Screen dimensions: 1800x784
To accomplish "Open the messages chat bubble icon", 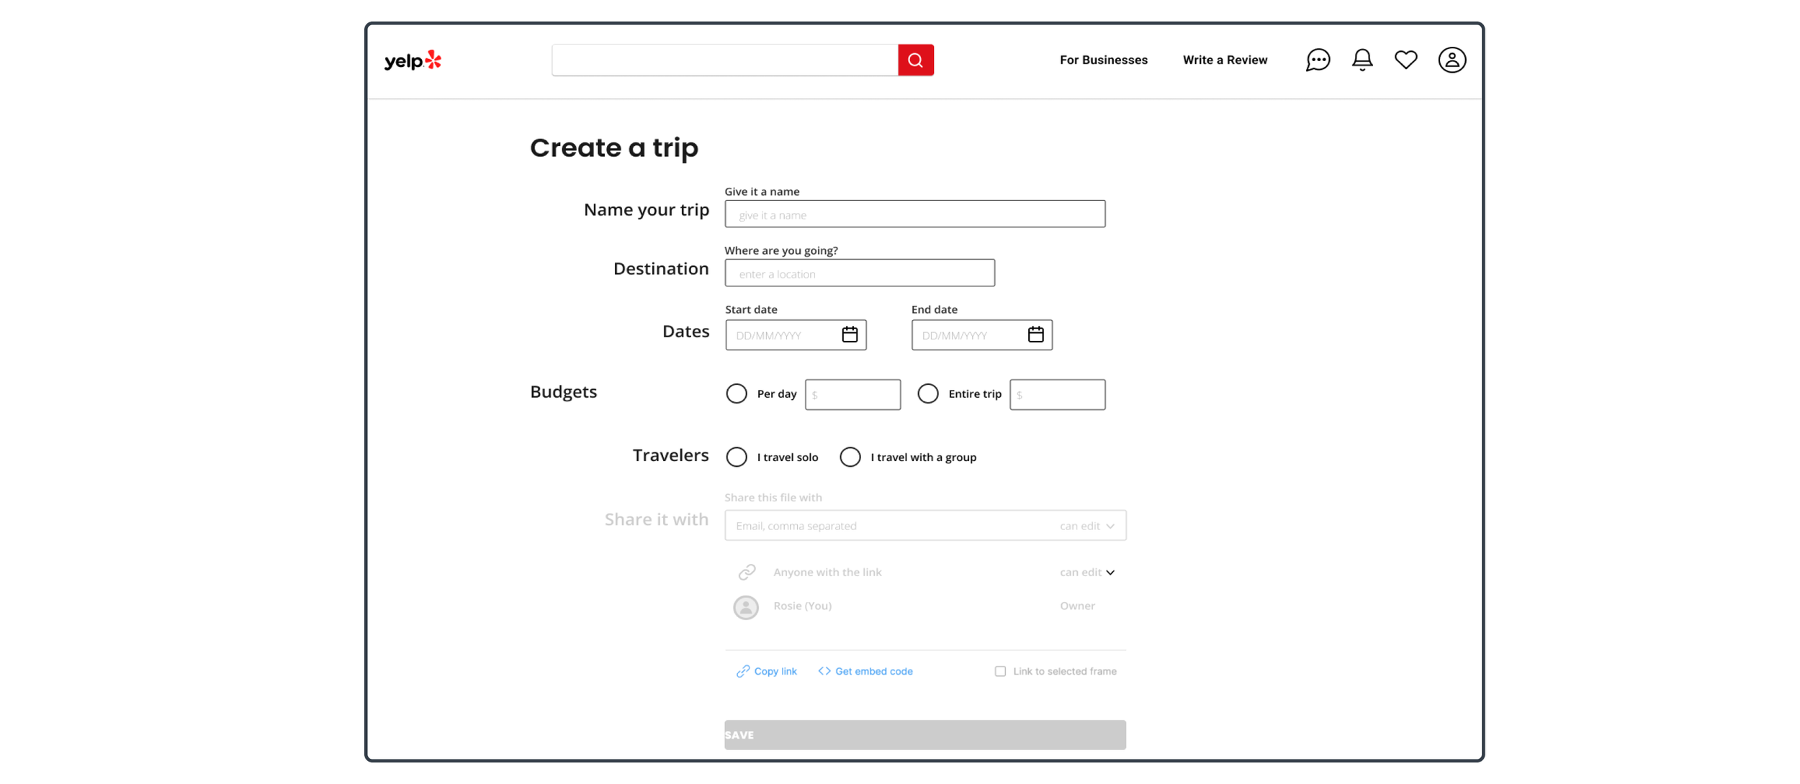I will point(1318,60).
